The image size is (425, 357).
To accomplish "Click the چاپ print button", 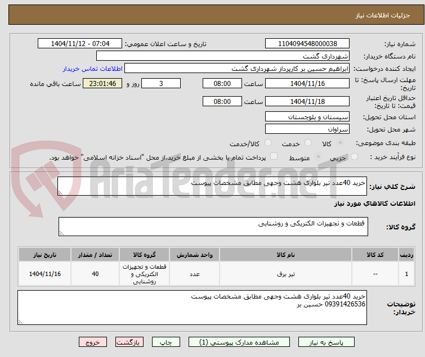I will (166, 342).
